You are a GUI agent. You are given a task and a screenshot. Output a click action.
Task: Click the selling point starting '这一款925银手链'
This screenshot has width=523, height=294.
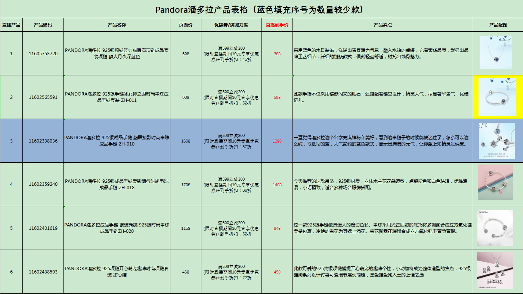click(x=383, y=228)
